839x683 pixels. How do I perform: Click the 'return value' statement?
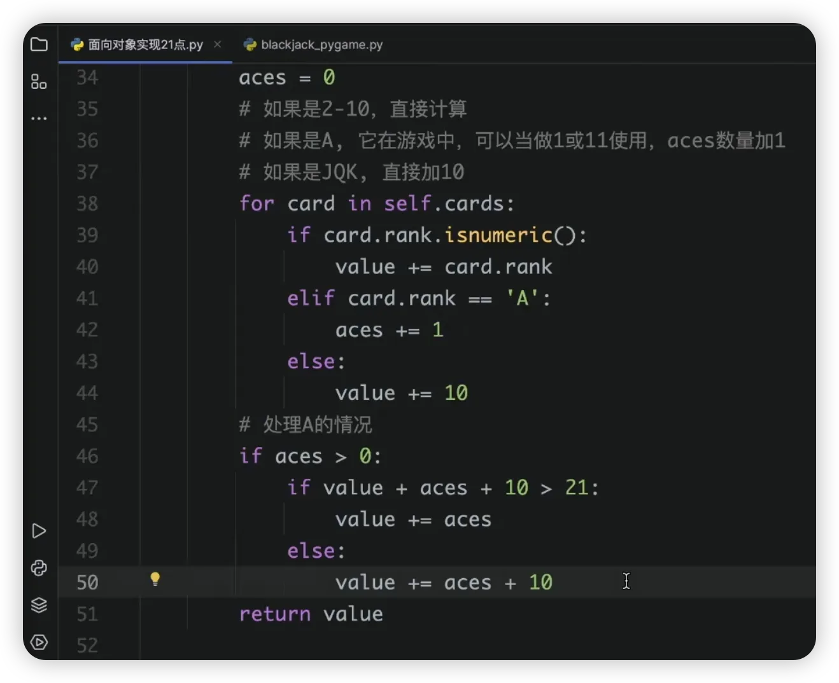[x=311, y=614]
